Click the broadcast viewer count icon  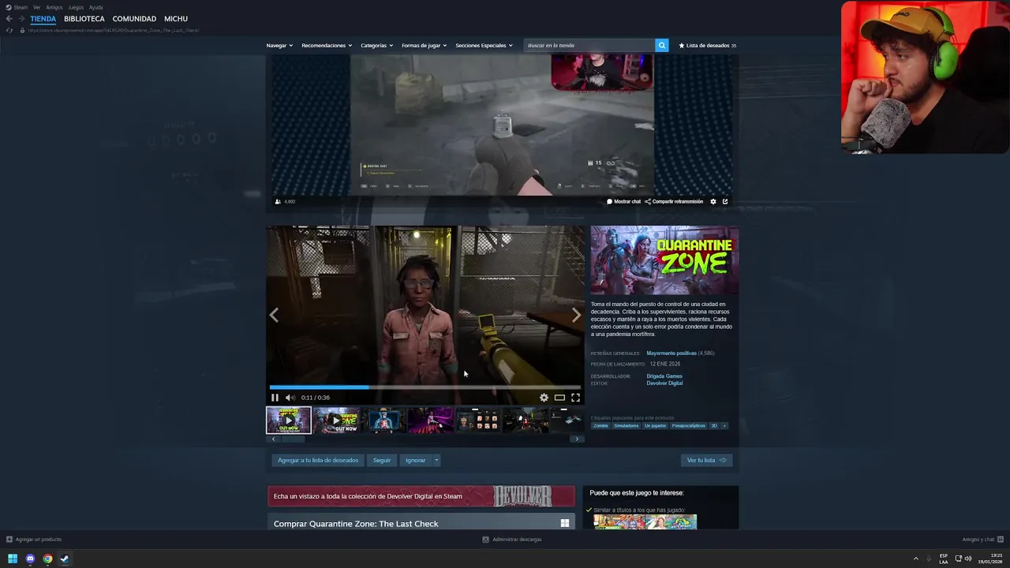point(278,201)
